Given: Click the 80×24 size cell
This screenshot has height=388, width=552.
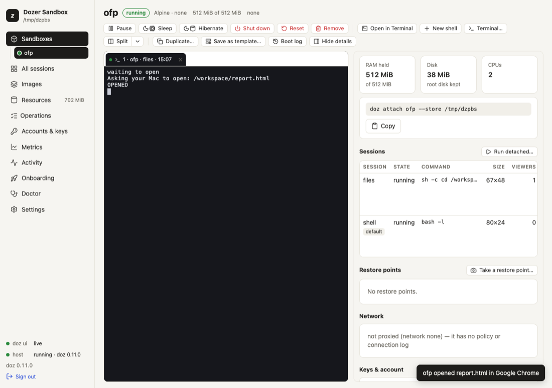Looking at the screenshot, I should [x=495, y=222].
